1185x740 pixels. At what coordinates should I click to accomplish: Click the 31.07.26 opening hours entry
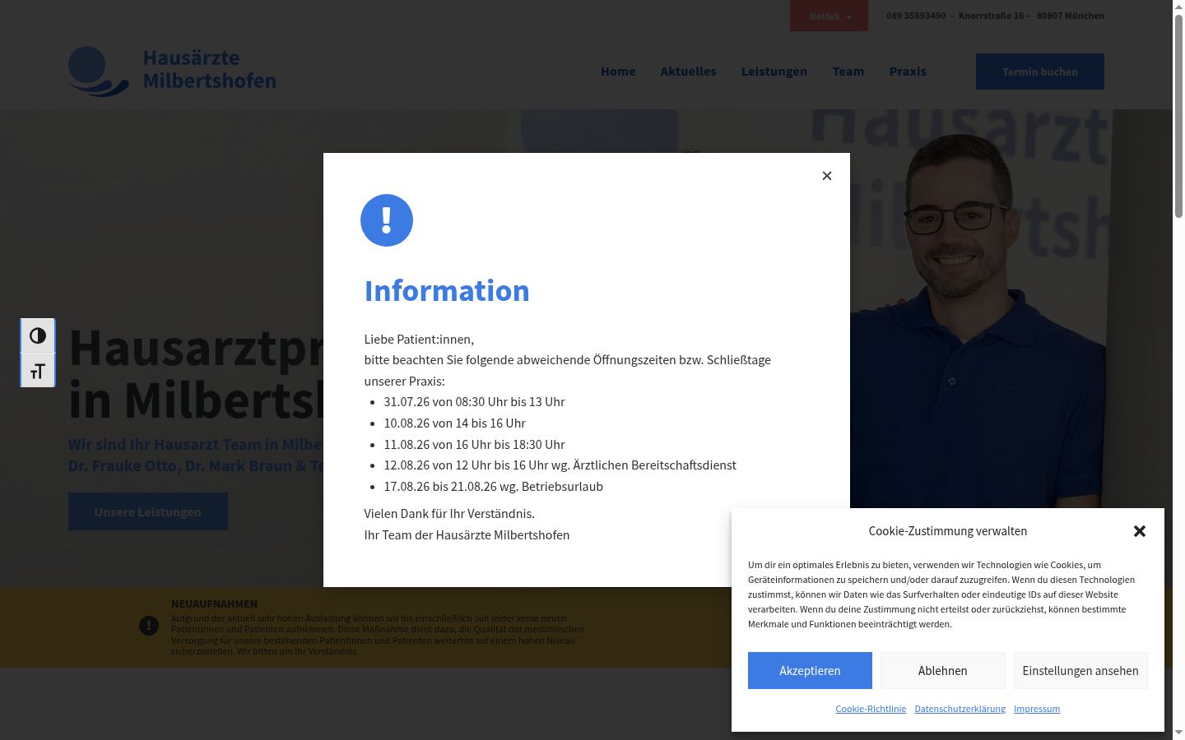(474, 402)
